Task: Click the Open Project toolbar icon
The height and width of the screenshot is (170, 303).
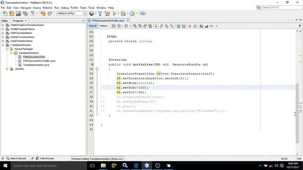Action: pos(18,14)
